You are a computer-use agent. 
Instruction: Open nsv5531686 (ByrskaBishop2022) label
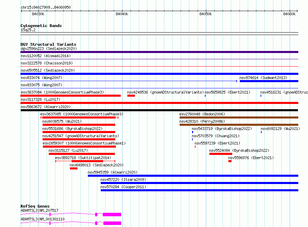pos(72,129)
